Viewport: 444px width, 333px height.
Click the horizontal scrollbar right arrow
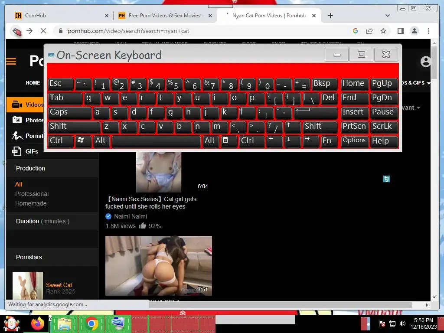pos(427,305)
